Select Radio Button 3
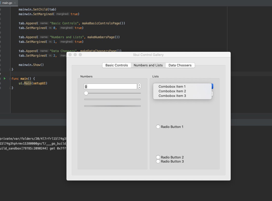This screenshot has width=272, height=201. click(x=170, y=162)
